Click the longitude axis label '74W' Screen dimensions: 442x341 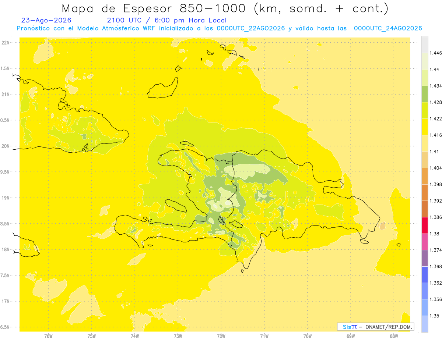135,335
